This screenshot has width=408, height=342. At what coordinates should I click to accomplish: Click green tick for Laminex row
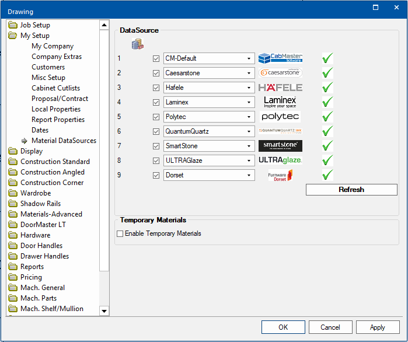[327, 102]
